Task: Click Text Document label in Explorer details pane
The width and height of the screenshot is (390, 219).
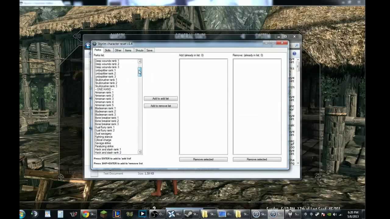Action: tap(113, 173)
